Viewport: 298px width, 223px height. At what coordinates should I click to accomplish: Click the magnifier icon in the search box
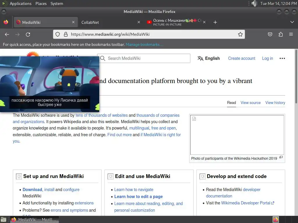coord(103,58)
